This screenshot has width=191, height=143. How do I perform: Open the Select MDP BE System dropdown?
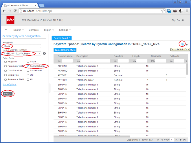[x=39, y=53]
